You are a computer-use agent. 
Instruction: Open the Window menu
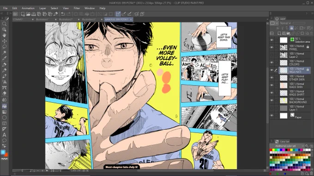[x=89, y=8]
